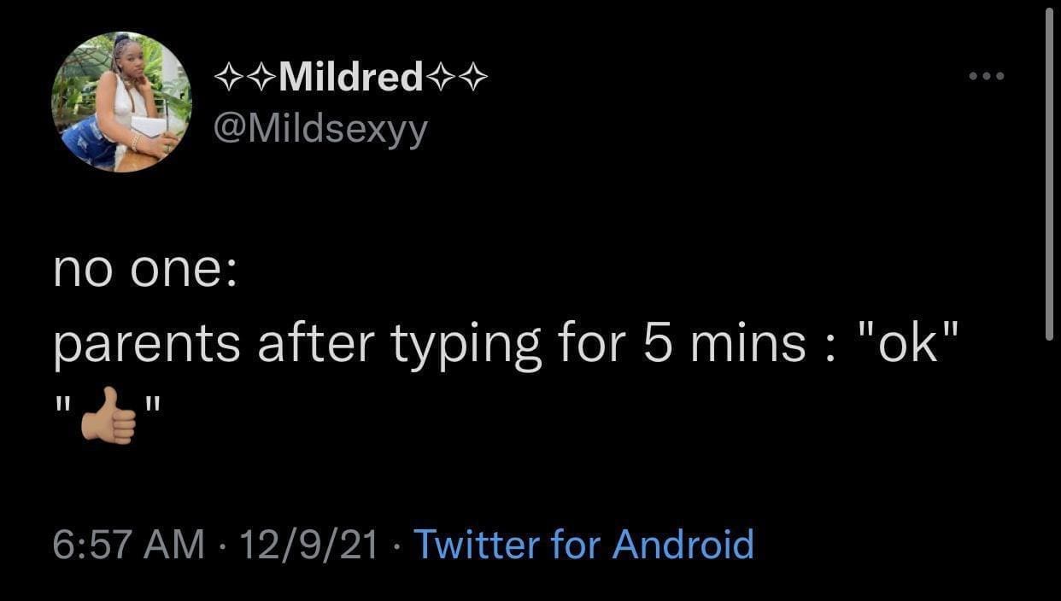Image resolution: width=1061 pixels, height=601 pixels.
Task: Click the word "parents" in the tweet
Action: click(146, 346)
